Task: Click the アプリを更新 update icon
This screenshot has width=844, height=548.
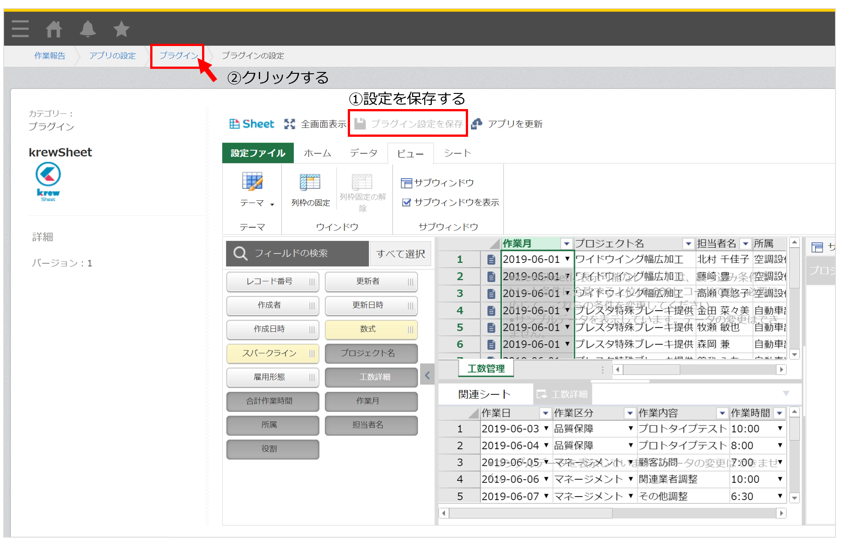Action: point(477,124)
